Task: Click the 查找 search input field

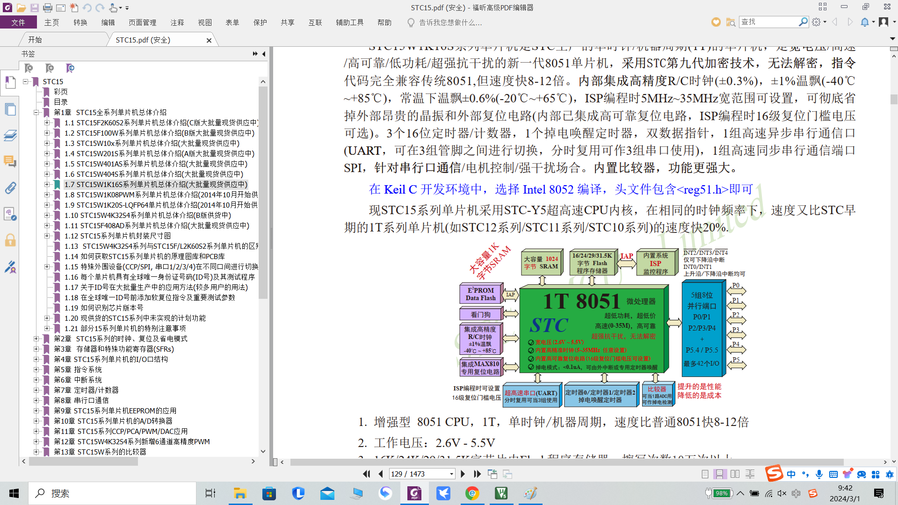Action: [769, 22]
